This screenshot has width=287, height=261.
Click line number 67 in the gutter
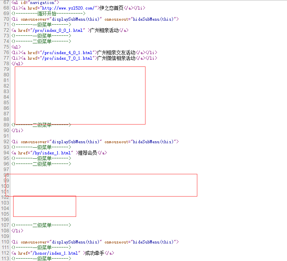click(x=6, y=2)
